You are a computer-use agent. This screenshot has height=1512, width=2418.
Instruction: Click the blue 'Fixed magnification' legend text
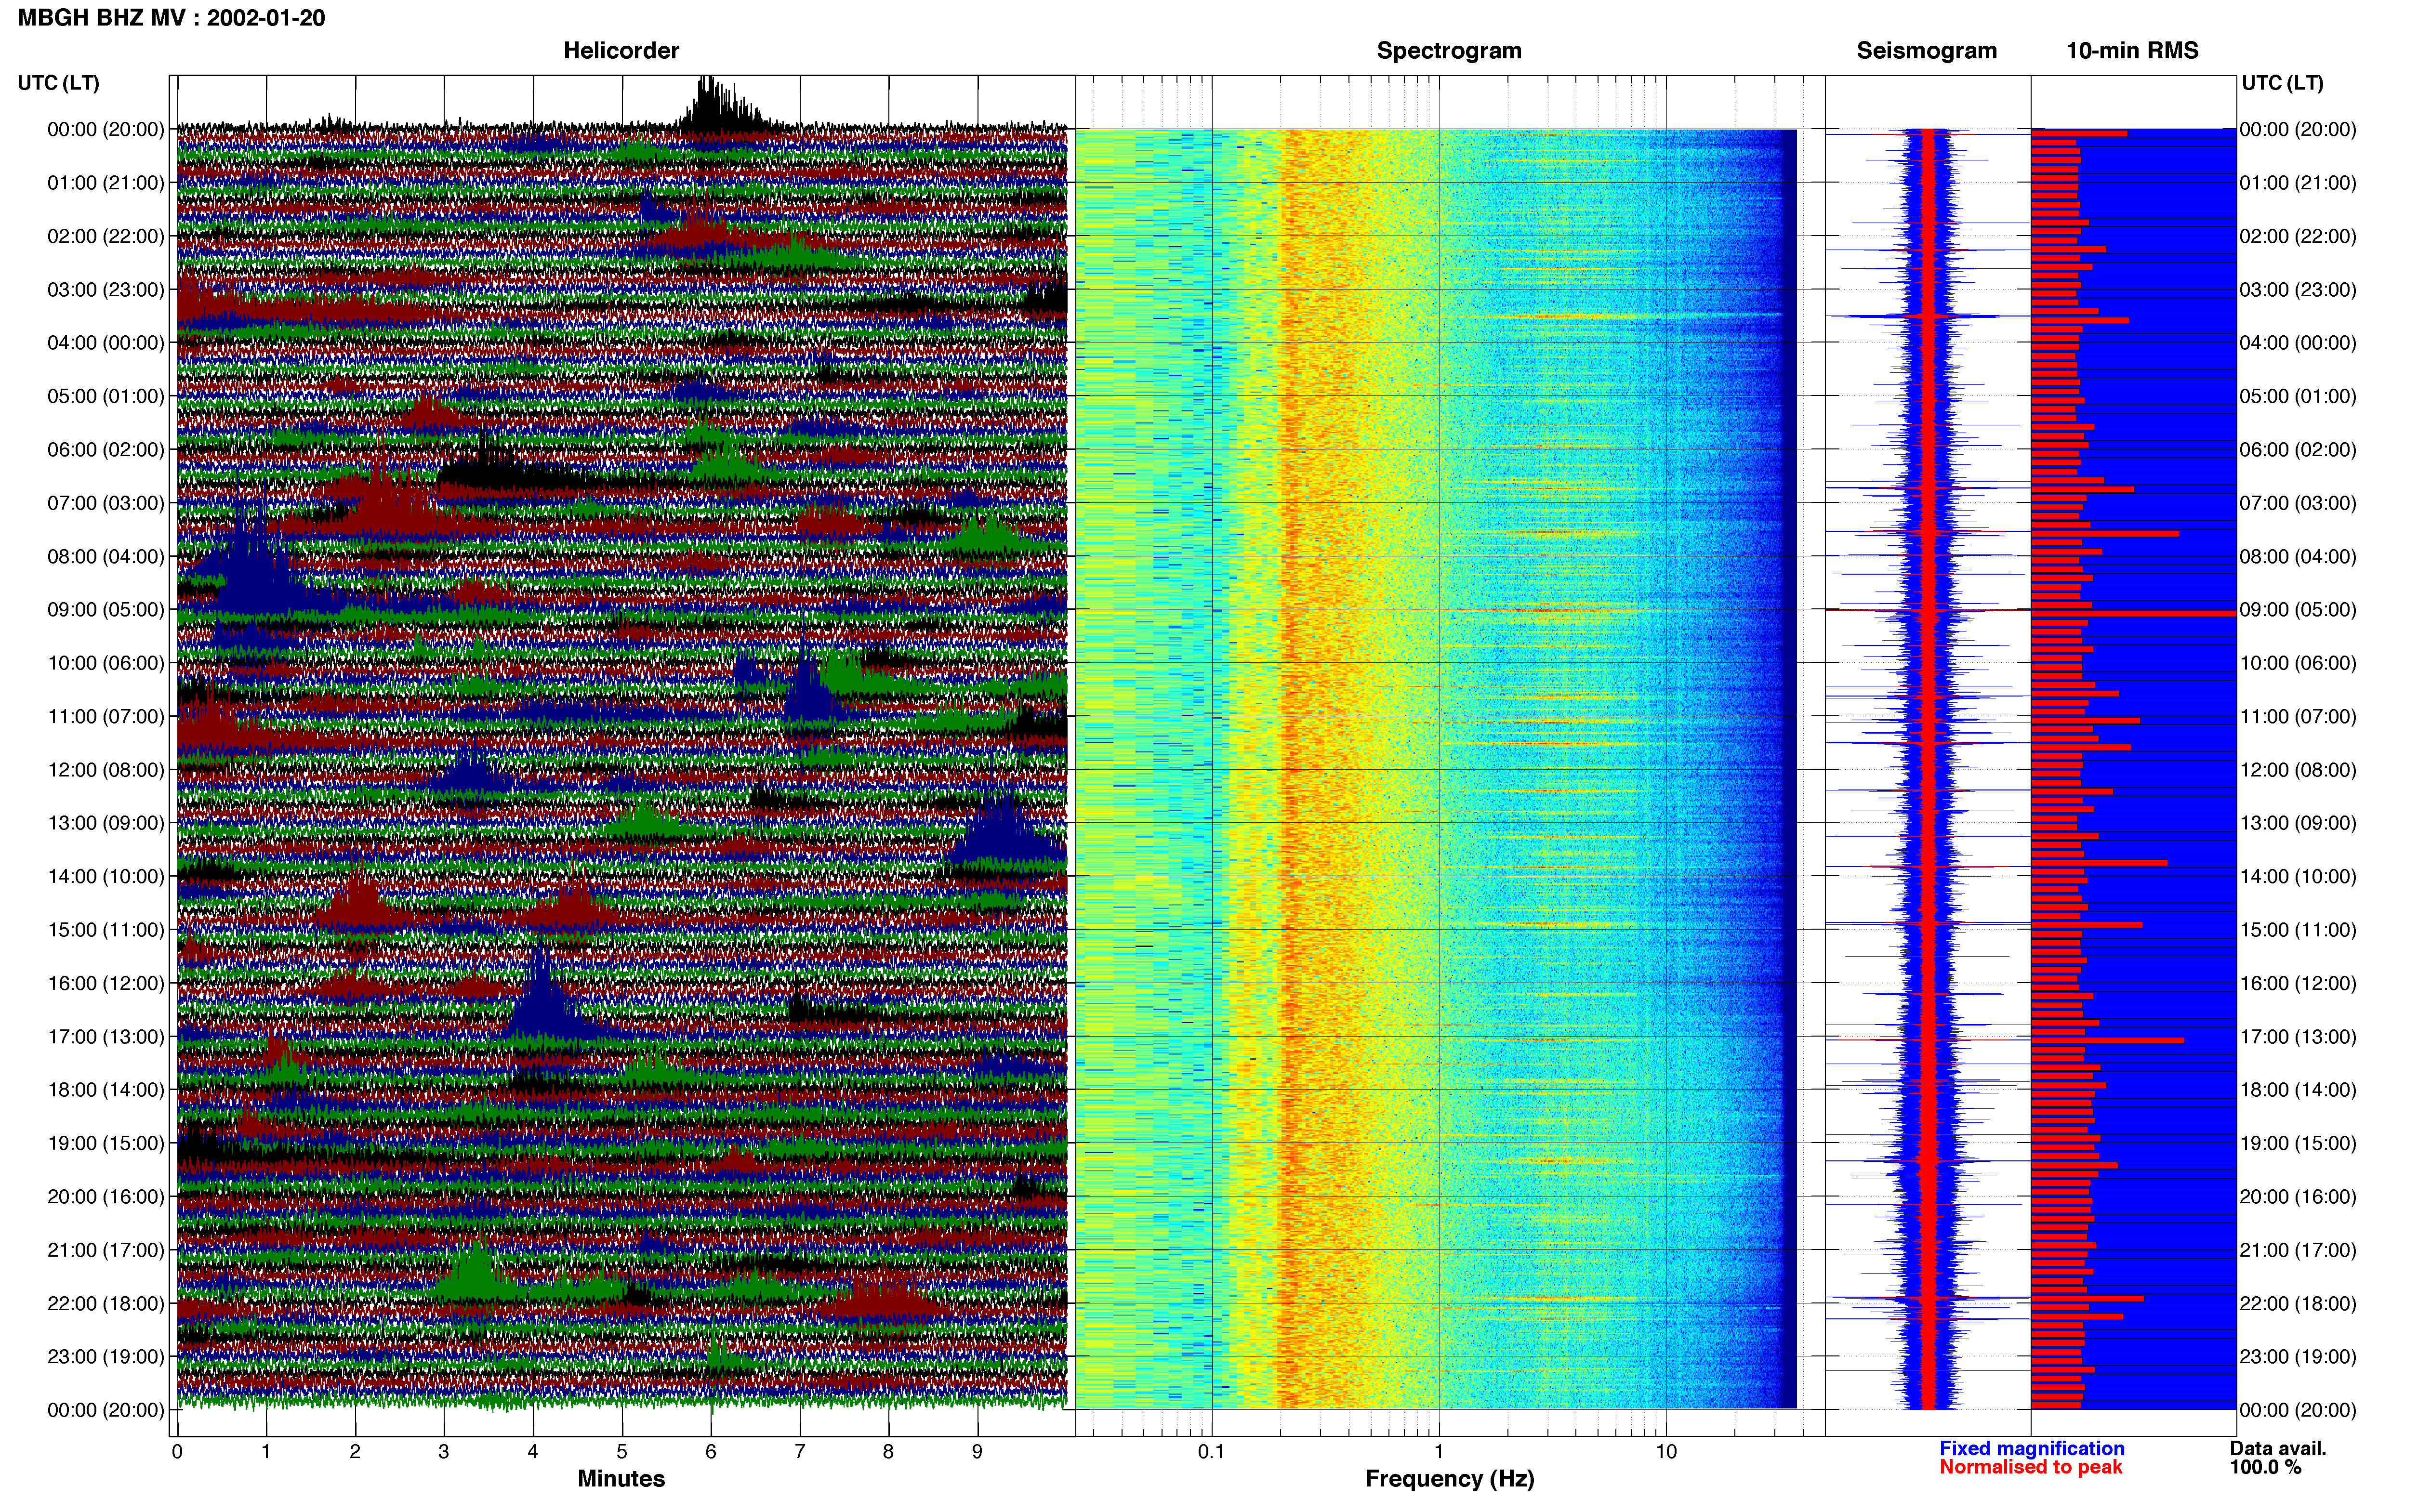(x=2031, y=1448)
